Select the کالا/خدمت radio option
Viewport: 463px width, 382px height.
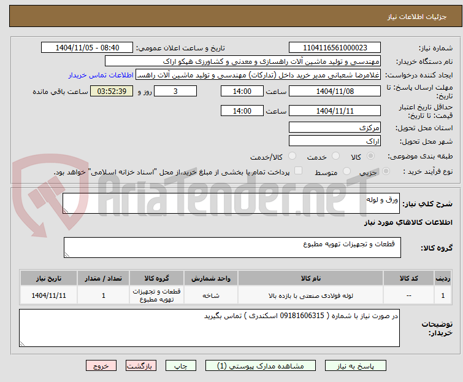pyautogui.click(x=292, y=156)
